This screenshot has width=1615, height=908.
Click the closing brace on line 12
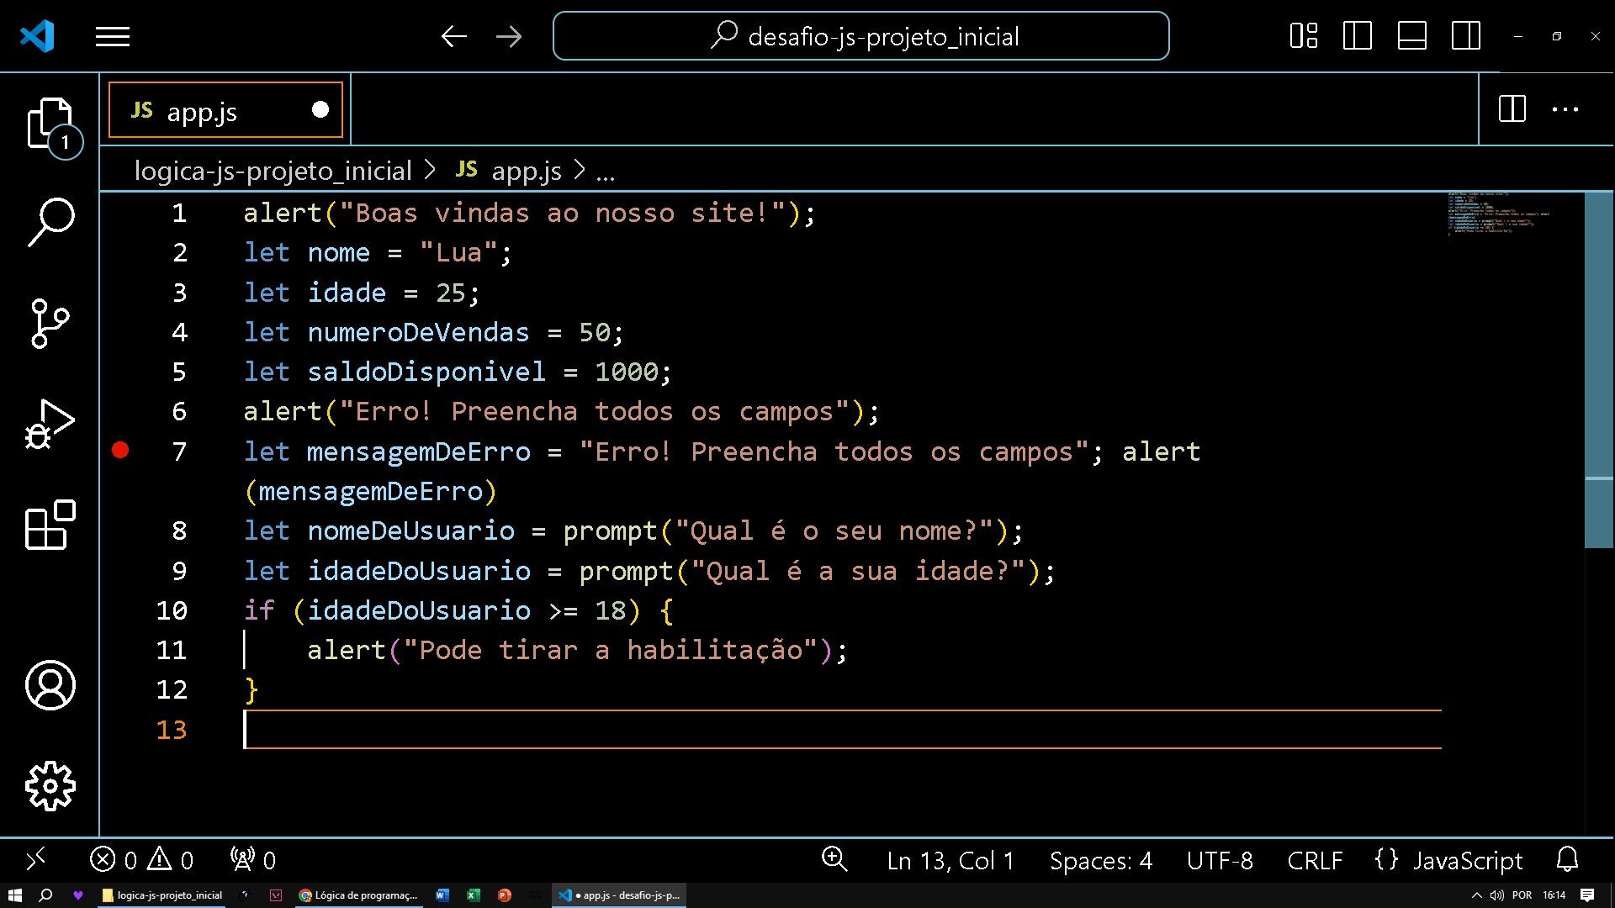click(251, 690)
